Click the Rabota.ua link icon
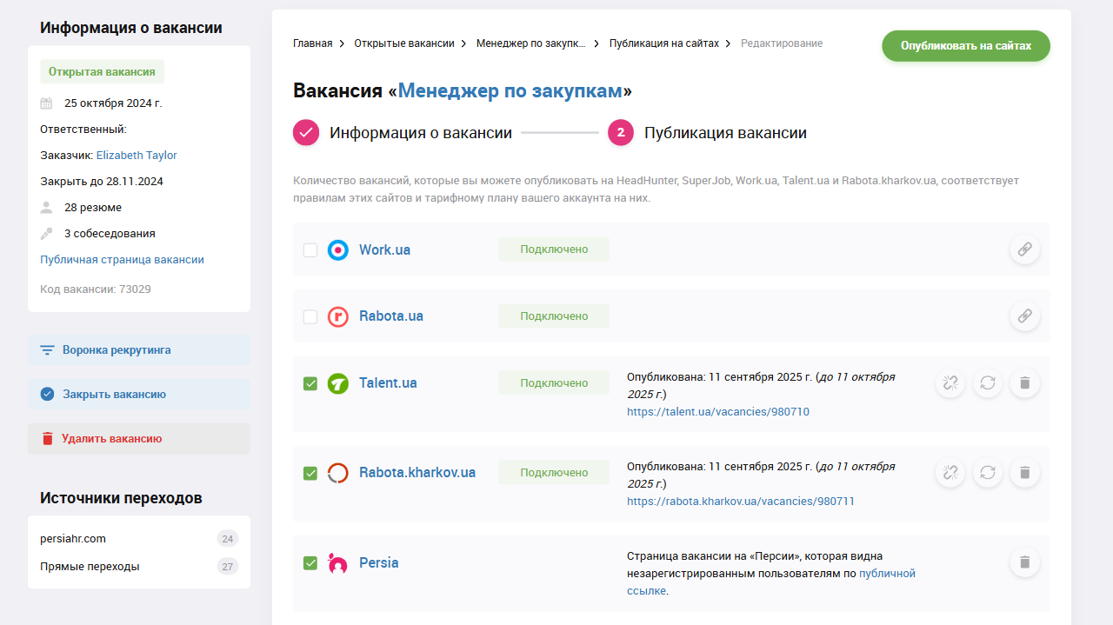The width and height of the screenshot is (1113, 625). [1024, 316]
